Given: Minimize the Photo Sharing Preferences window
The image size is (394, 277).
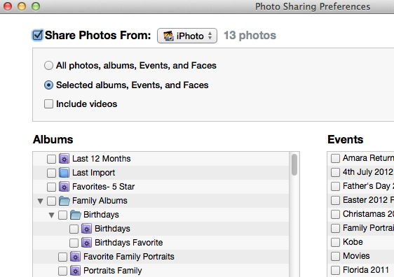Looking at the screenshot, I should [x=22, y=6].
